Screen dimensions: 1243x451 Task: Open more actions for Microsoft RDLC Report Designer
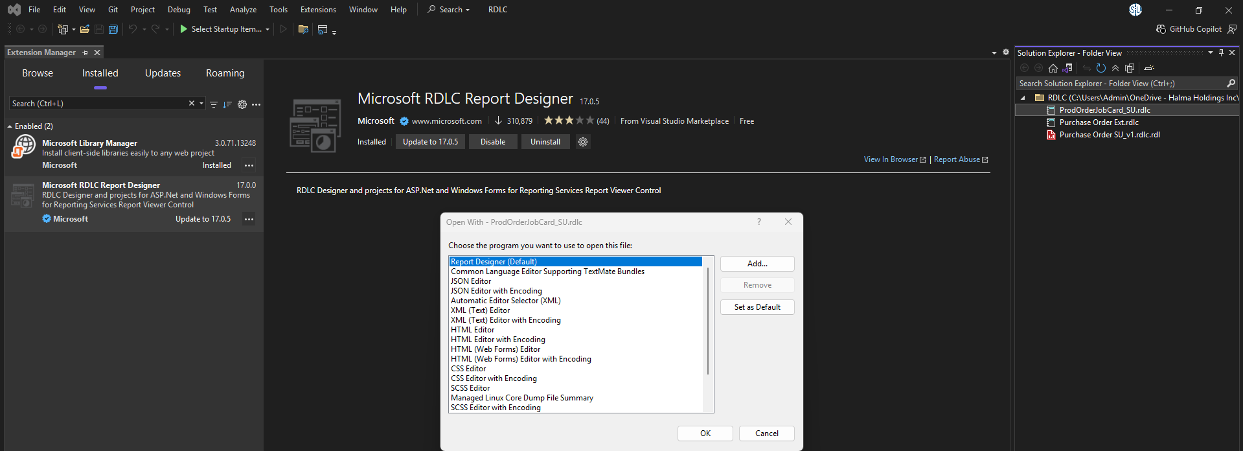[x=249, y=219]
